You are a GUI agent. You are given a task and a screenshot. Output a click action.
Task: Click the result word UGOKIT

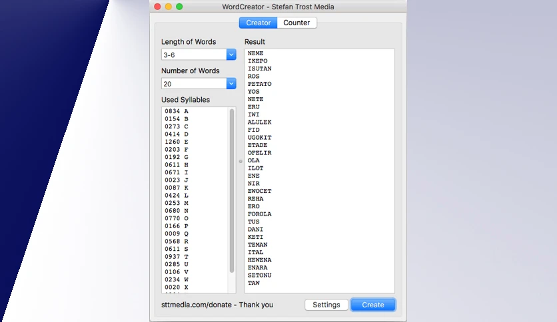[x=259, y=138]
